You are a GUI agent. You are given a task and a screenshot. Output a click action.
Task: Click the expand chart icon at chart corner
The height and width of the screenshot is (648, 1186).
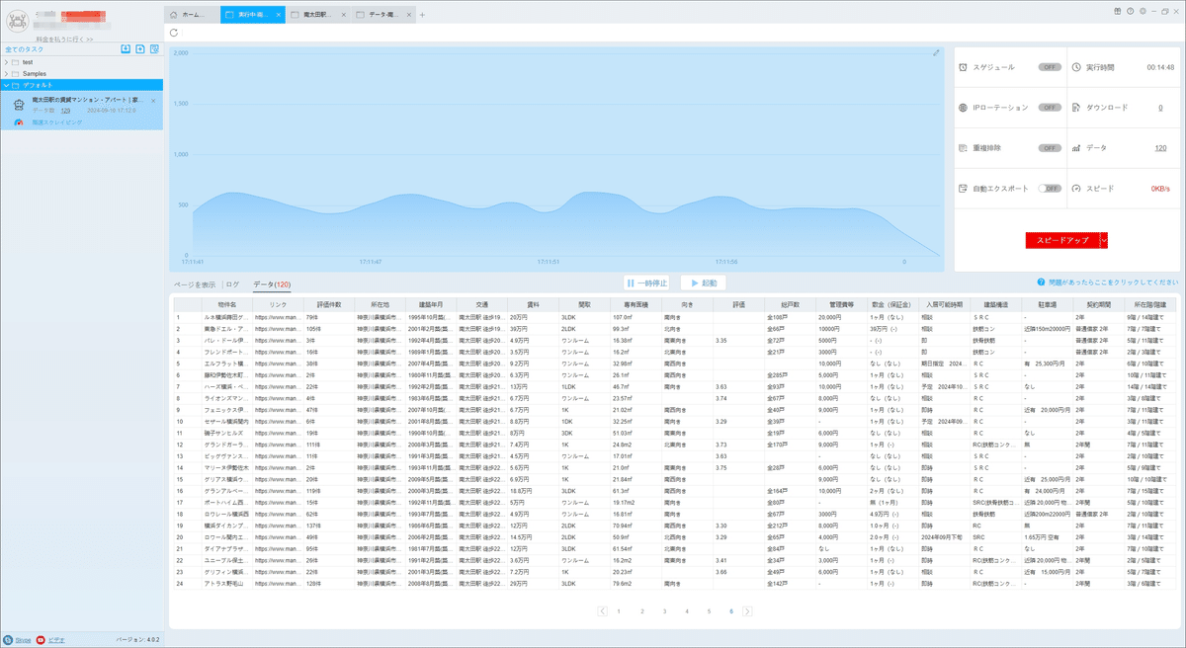pos(936,53)
